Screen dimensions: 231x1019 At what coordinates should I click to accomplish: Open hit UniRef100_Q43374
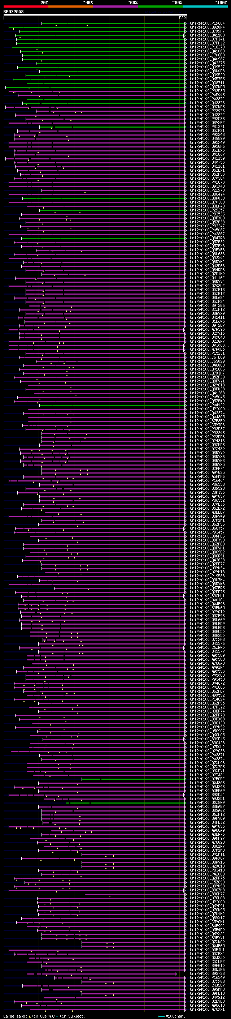point(207,413)
